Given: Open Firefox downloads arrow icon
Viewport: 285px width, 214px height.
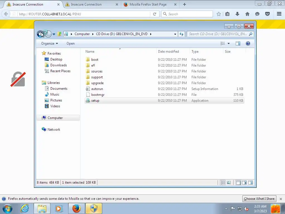Looking at the screenshot, I should 237,14.
